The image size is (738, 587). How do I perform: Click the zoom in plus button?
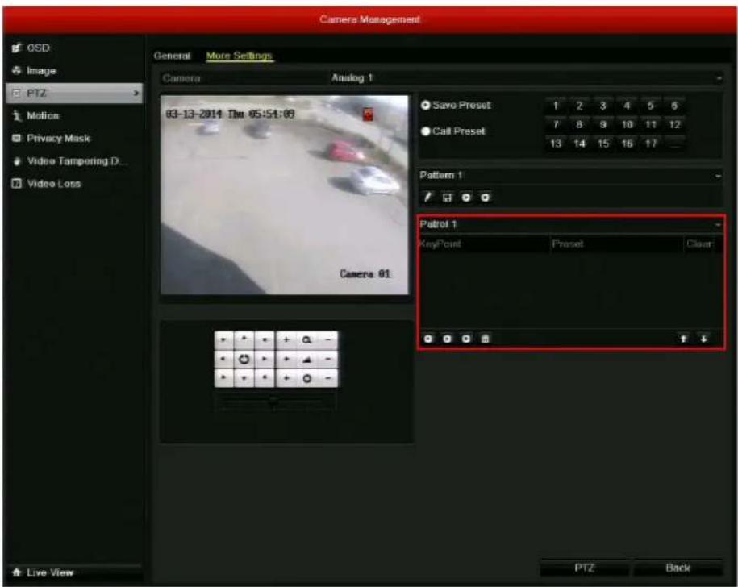click(286, 339)
